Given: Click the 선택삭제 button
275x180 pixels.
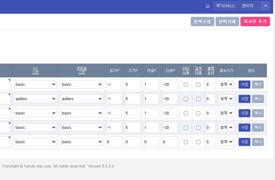Looking at the screenshot, I should point(227,22).
